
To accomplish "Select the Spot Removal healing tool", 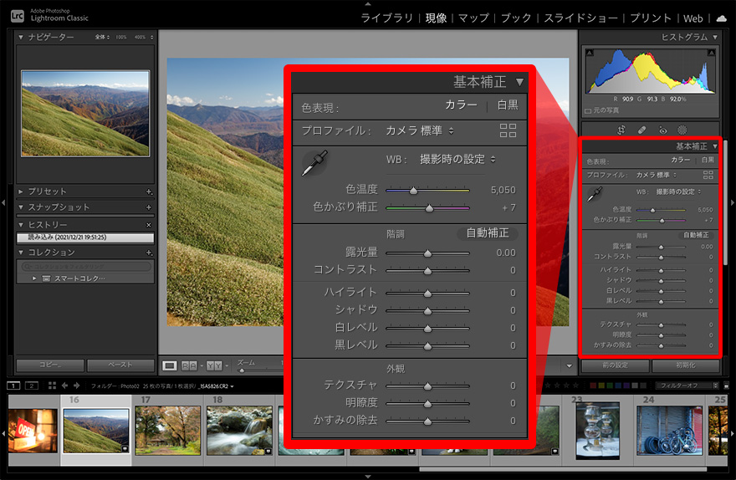I will coord(641,130).
